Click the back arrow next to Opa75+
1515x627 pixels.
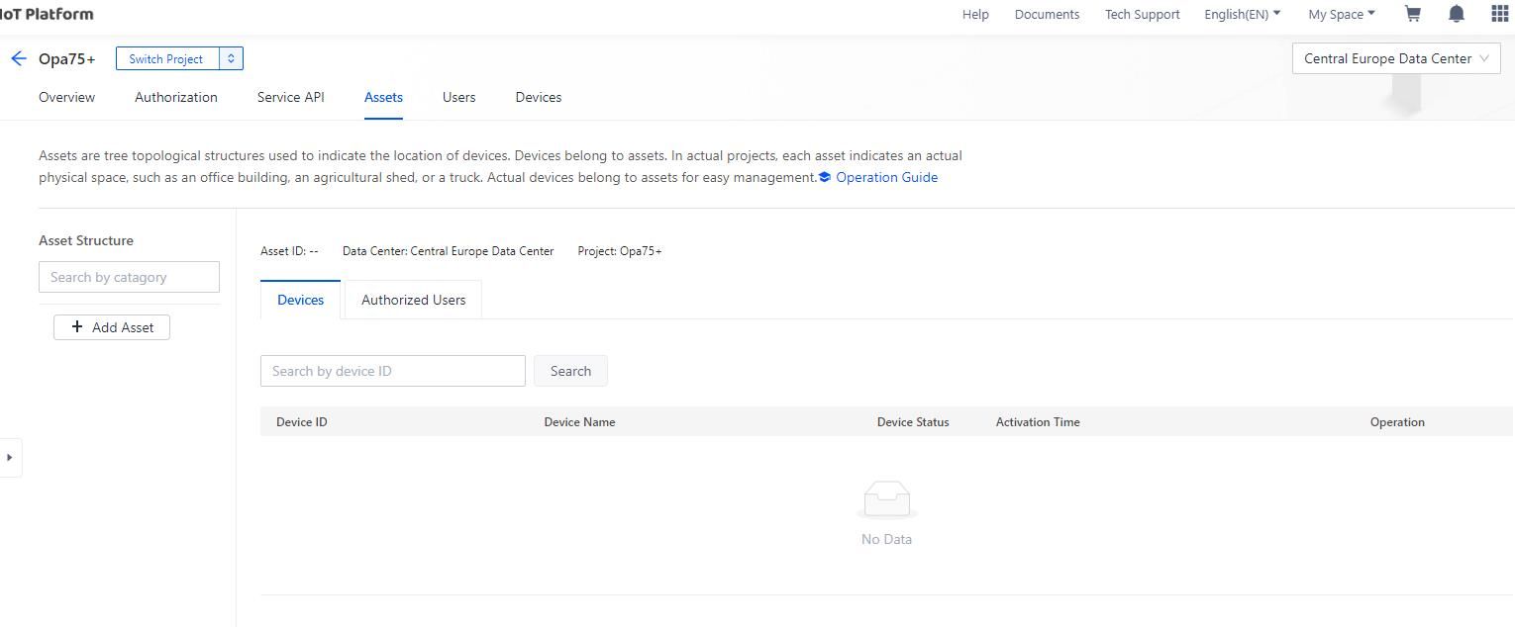(x=18, y=58)
